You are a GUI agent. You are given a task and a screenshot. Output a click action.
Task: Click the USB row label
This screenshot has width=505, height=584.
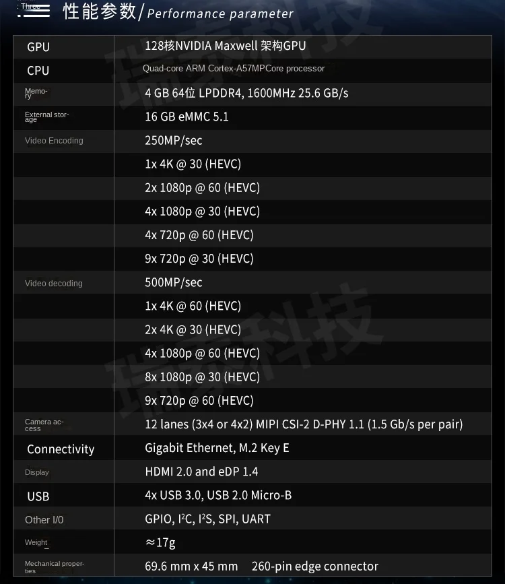(x=38, y=496)
